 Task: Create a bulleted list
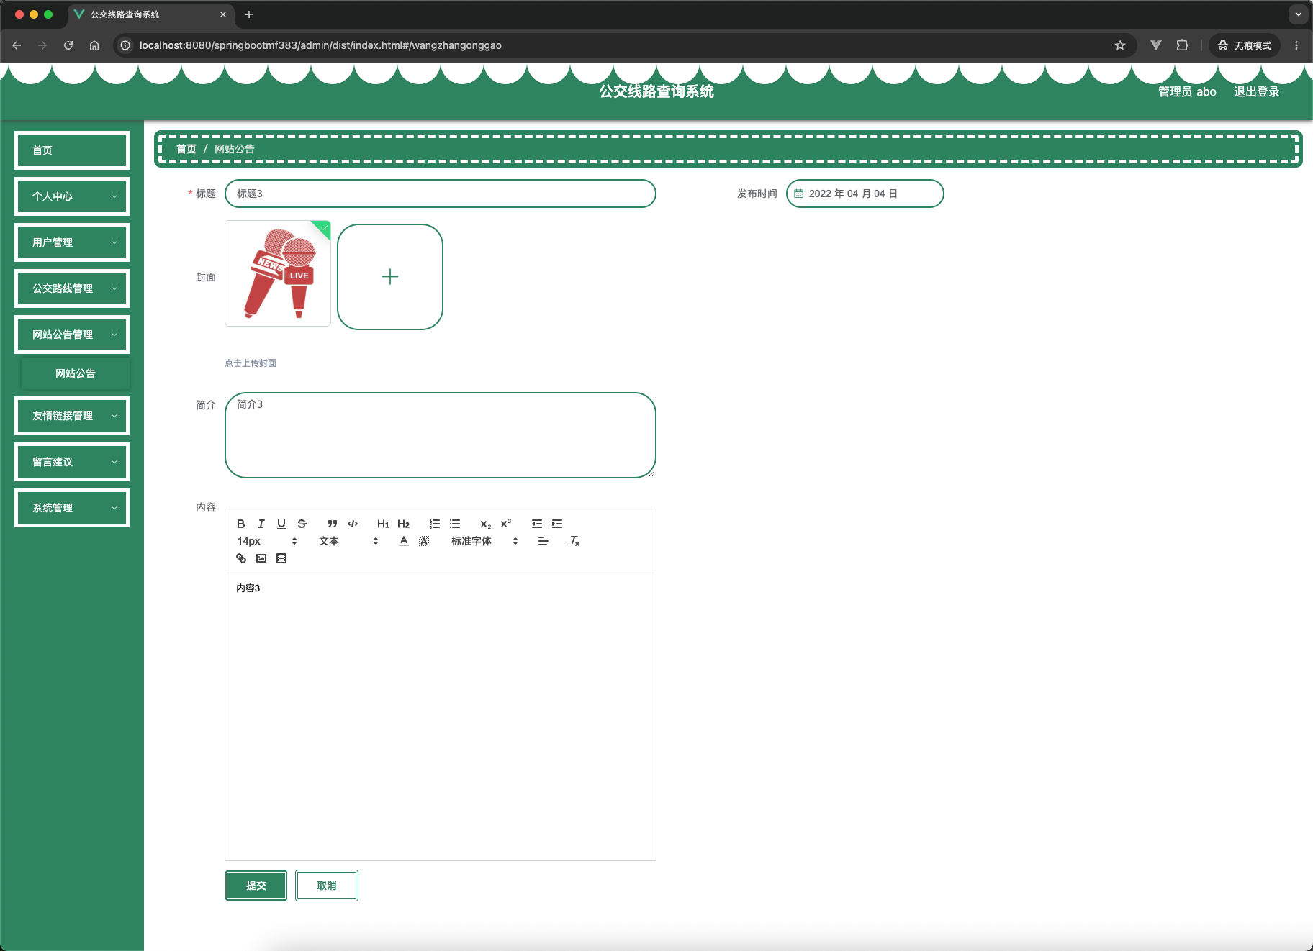[455, 524]
